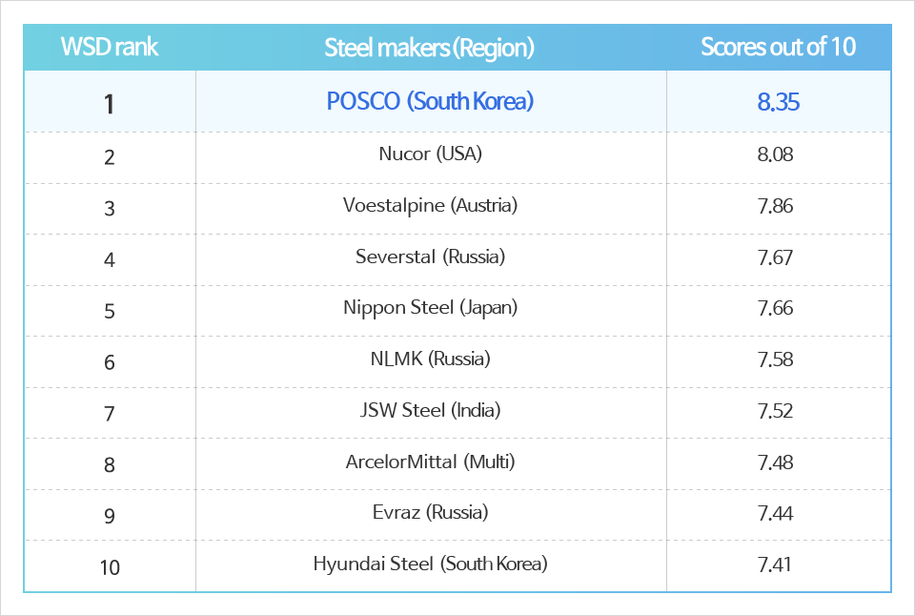Click the Scores out of 10 header
Screen dimensions: 915x616
tap(778, 47)
